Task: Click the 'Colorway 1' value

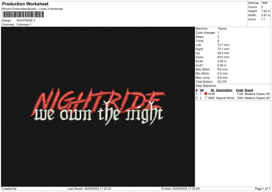Action: [24, 24]
